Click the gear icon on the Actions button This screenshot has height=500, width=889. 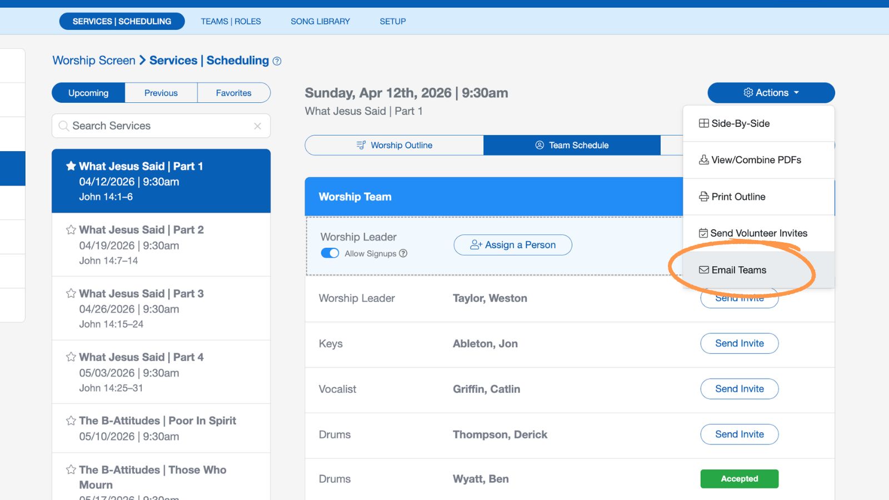tap(748, 93)
